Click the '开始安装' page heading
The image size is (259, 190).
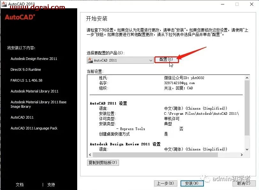[97, 18]
